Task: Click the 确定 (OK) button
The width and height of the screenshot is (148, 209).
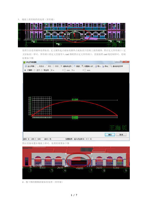Action: click(110, 135)
